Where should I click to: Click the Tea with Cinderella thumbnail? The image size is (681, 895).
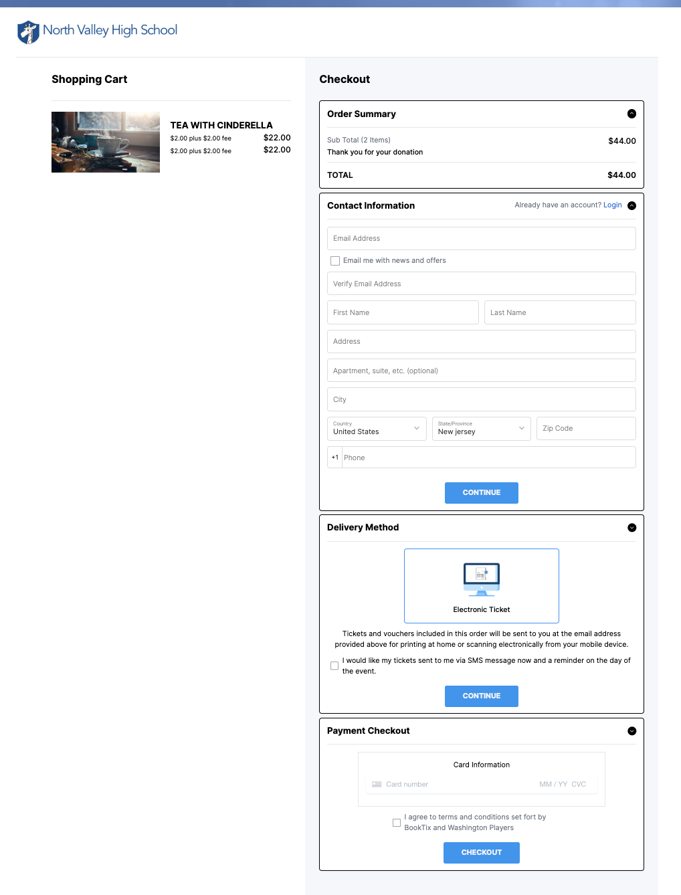(106, 142)
